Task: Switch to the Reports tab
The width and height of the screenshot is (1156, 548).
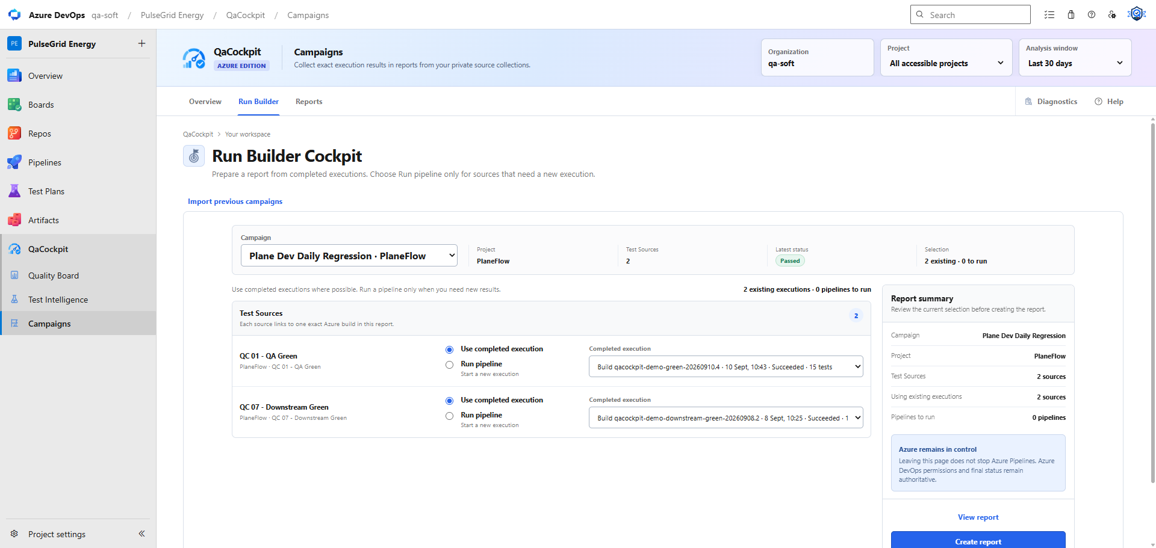Action: point(309,102)
